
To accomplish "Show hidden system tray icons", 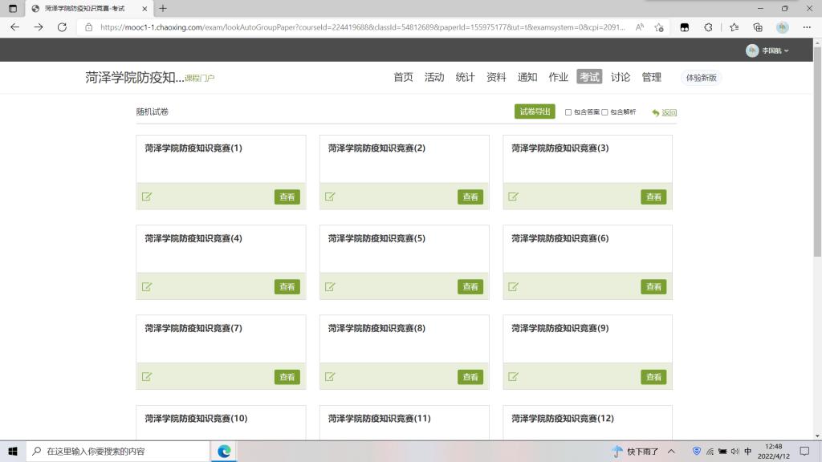I will pyautogui.click(x=671, y=451).
